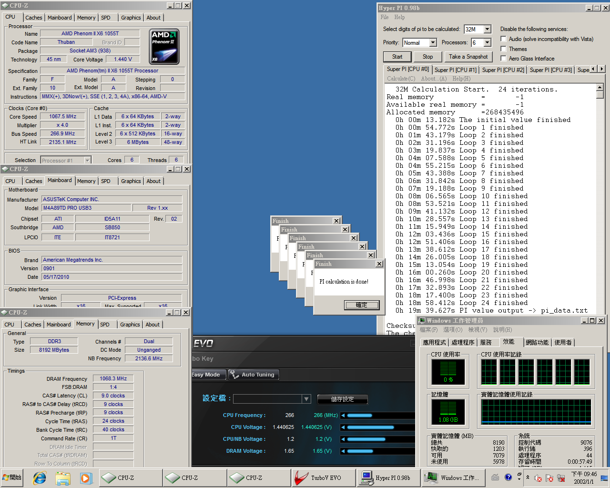
Task: Switch to TurboV EVO in the taskbar
Action: [323, 478]
